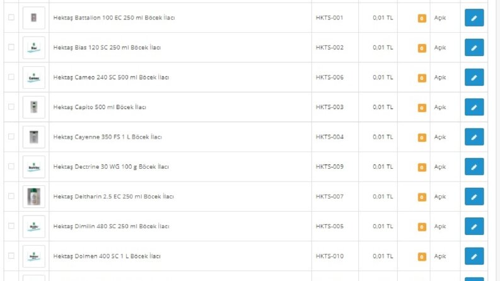
Task: Select checkbox for Hektaş Battalion 100 EC
Action: pos(11,17)
